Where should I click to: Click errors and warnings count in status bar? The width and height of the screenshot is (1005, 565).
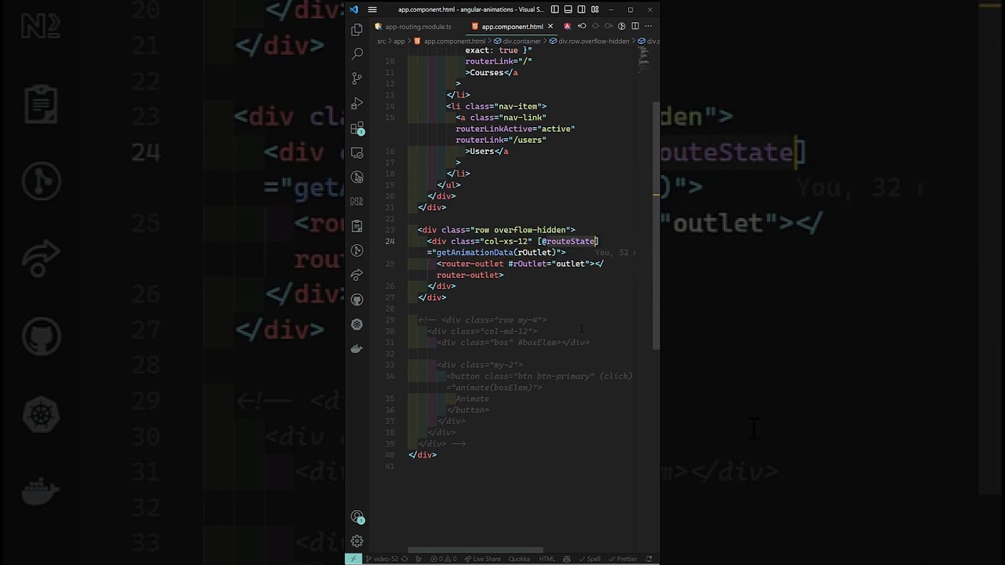tap(444, 559)
